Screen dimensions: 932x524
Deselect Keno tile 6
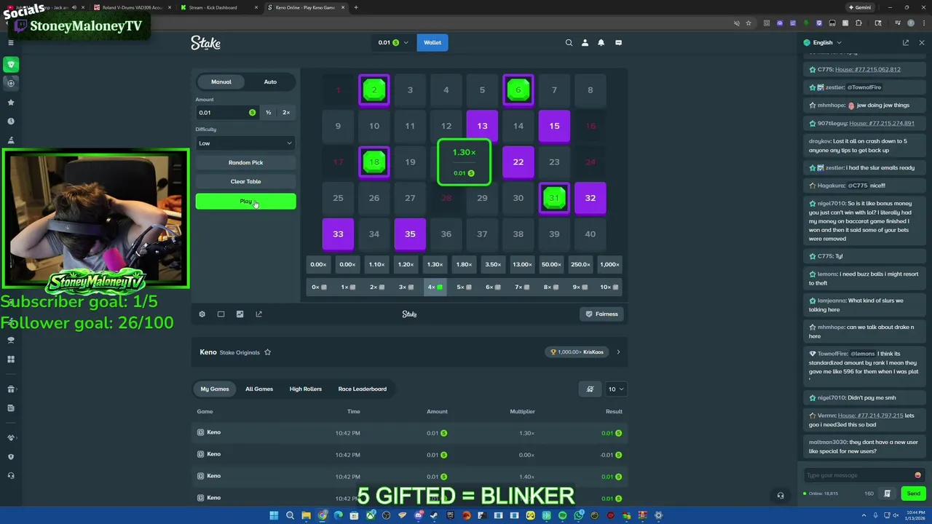[x=518, y=90]
